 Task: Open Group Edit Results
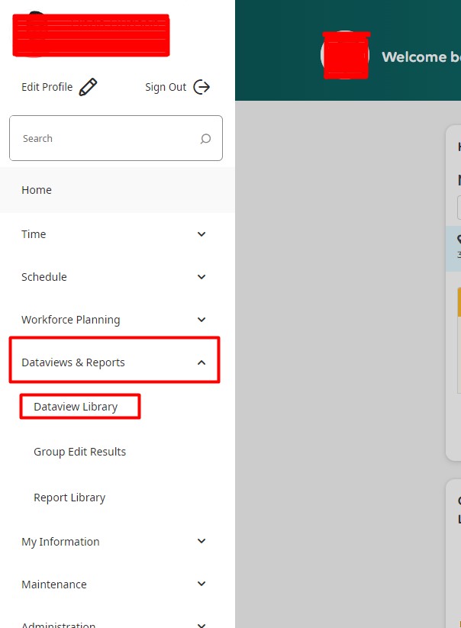(79, 452)
